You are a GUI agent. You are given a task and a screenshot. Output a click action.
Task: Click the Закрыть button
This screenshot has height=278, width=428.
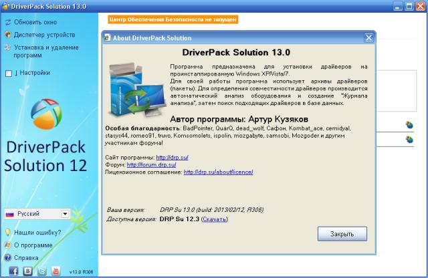pos(342,234)
